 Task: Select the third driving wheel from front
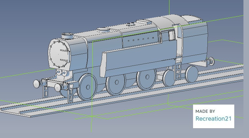[x=146, y=79]
